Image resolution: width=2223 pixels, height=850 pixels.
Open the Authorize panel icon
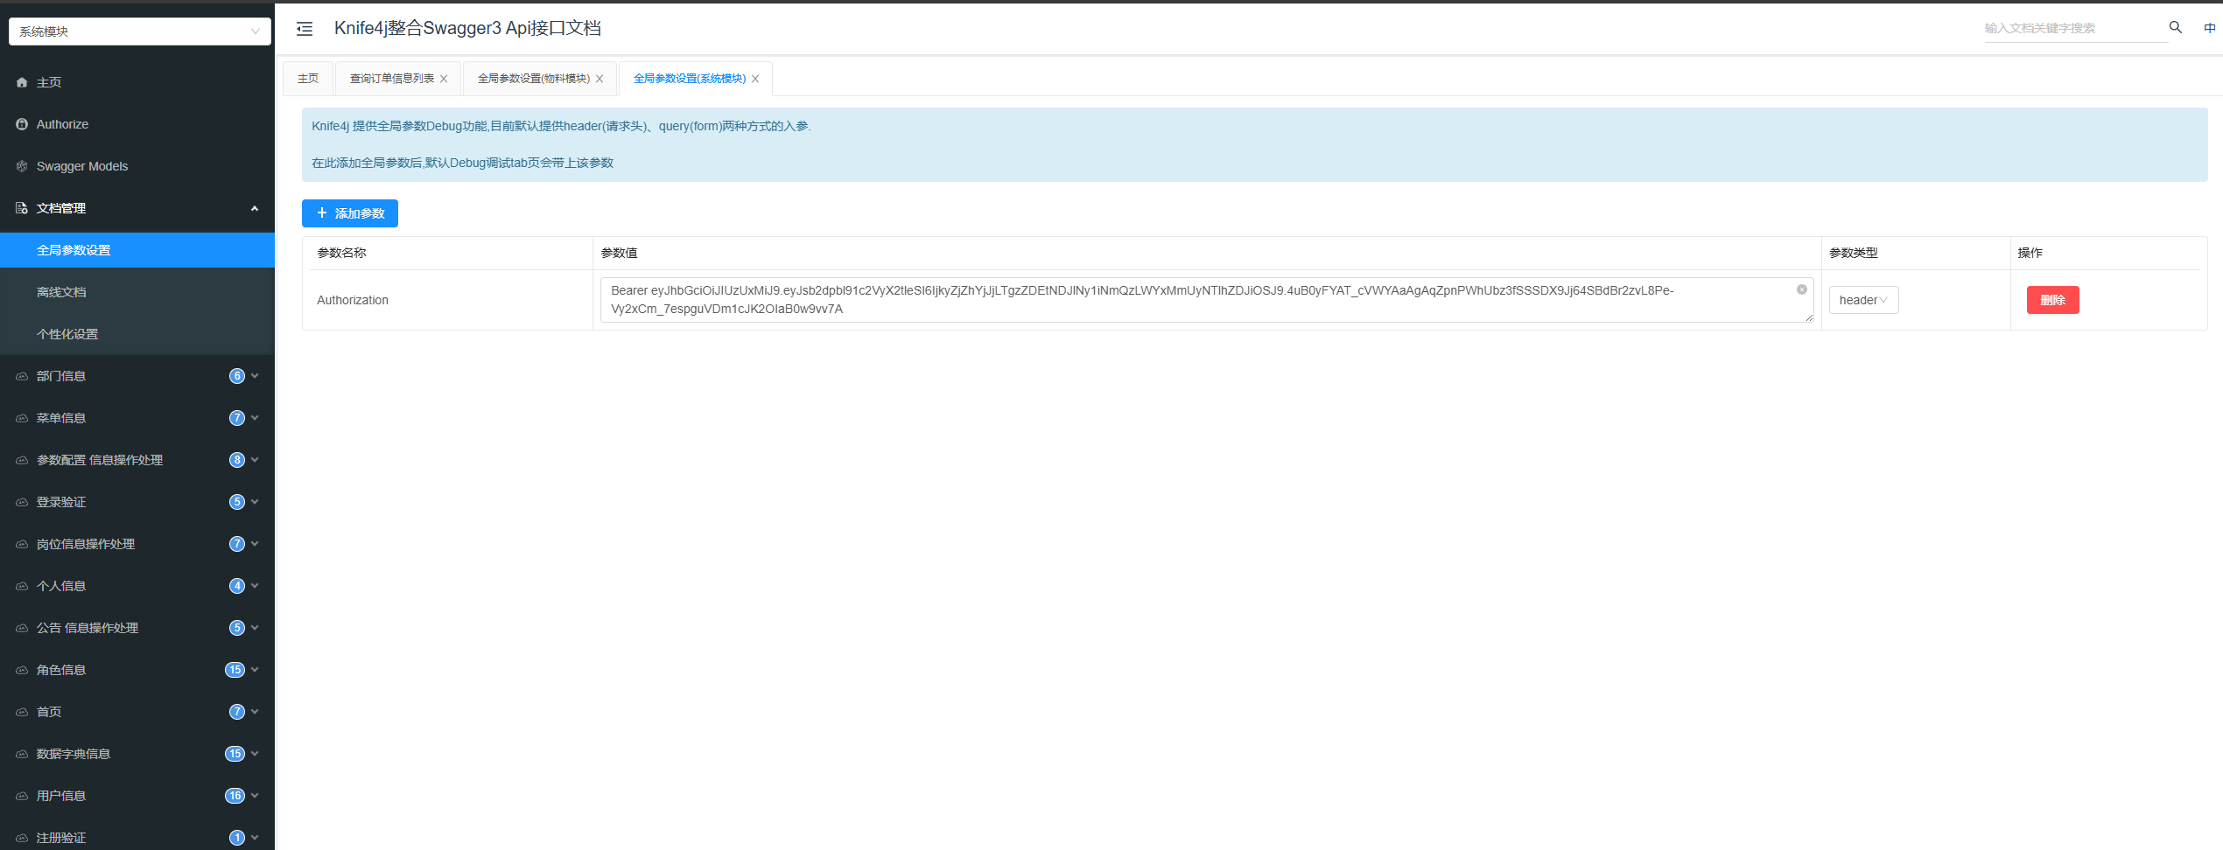coord(22,123)
